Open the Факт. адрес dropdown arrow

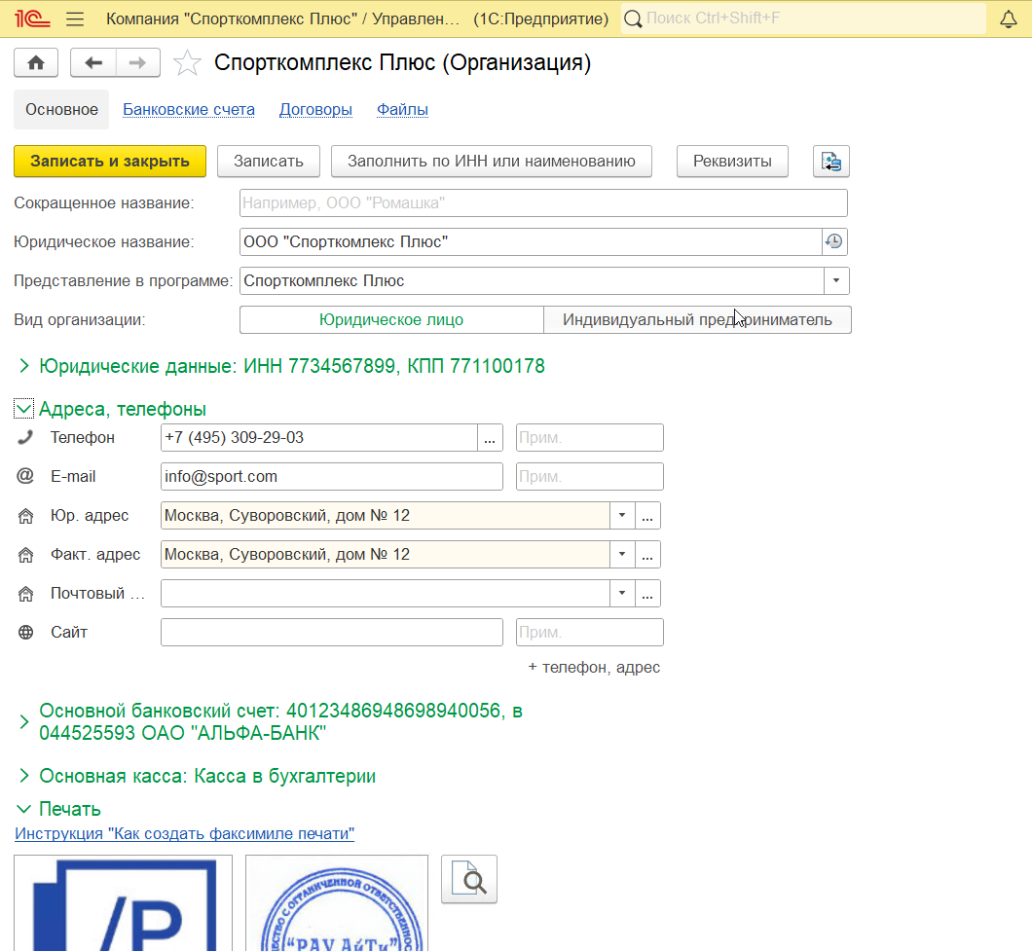(622, 555)
